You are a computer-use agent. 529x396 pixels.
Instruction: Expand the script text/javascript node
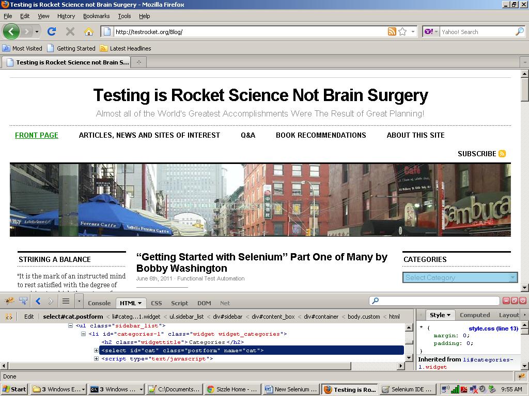pyautogui.click(x=96, y=359)
